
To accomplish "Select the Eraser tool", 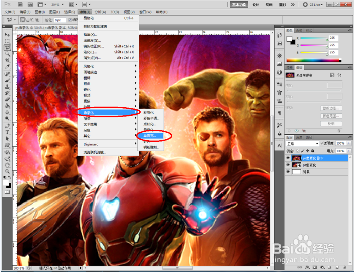I will pyautogui.click(x=7, y=100).
